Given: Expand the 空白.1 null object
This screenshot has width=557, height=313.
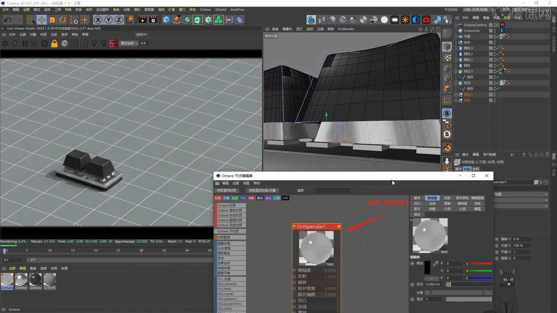Looking at the screenshot, I should pos(456,94).
